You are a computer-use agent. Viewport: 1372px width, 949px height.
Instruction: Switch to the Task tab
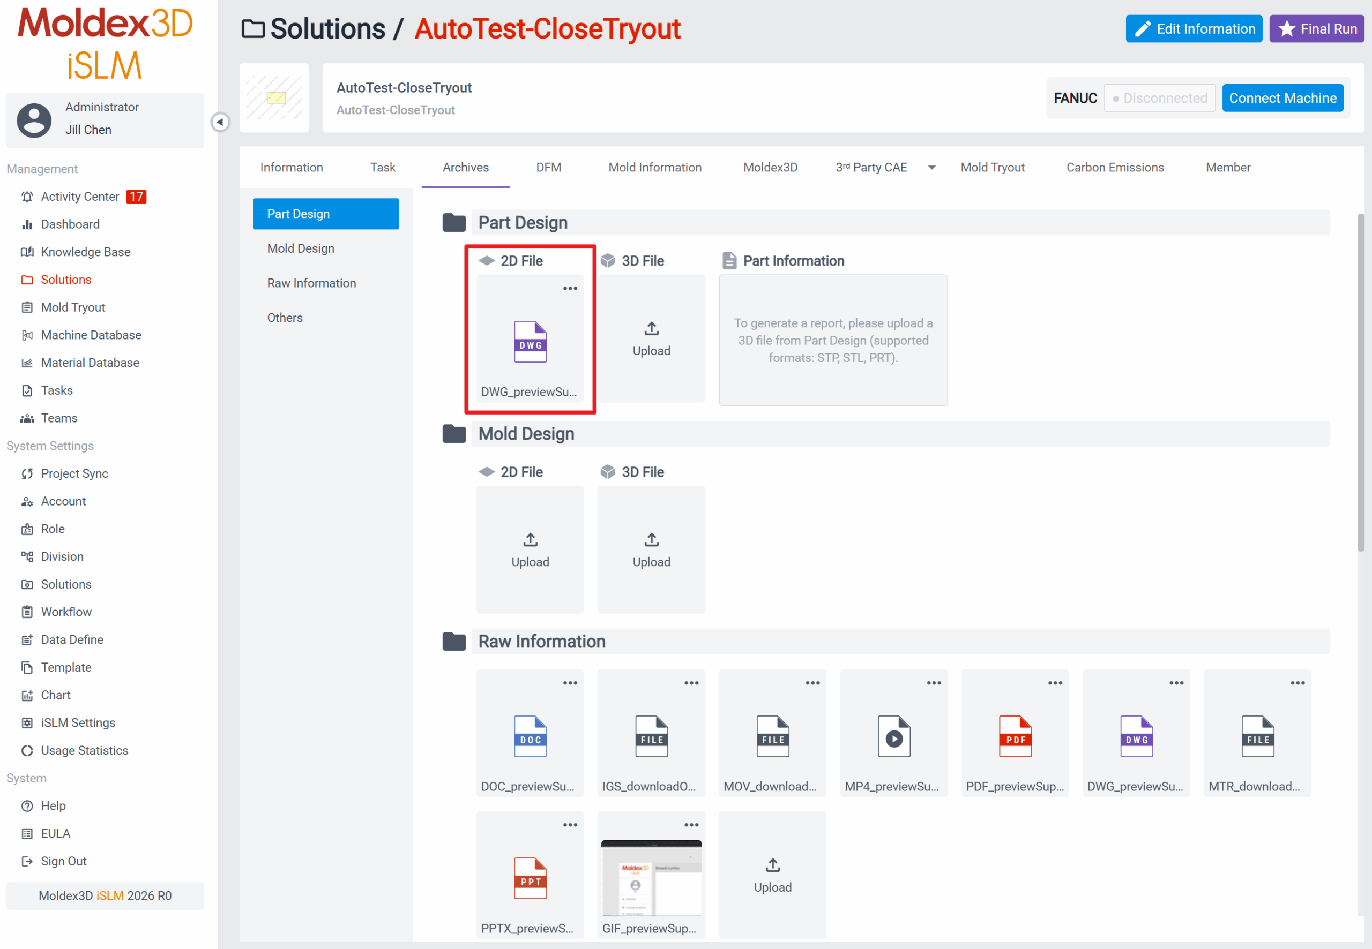[383, 168]
